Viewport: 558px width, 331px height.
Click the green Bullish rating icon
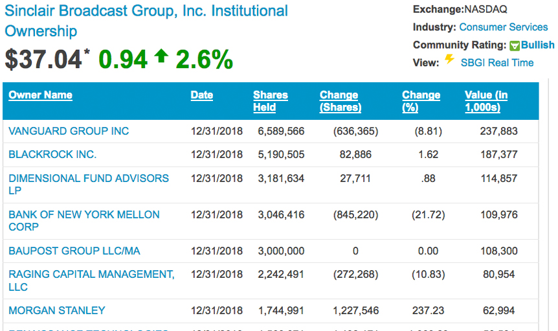514,45
